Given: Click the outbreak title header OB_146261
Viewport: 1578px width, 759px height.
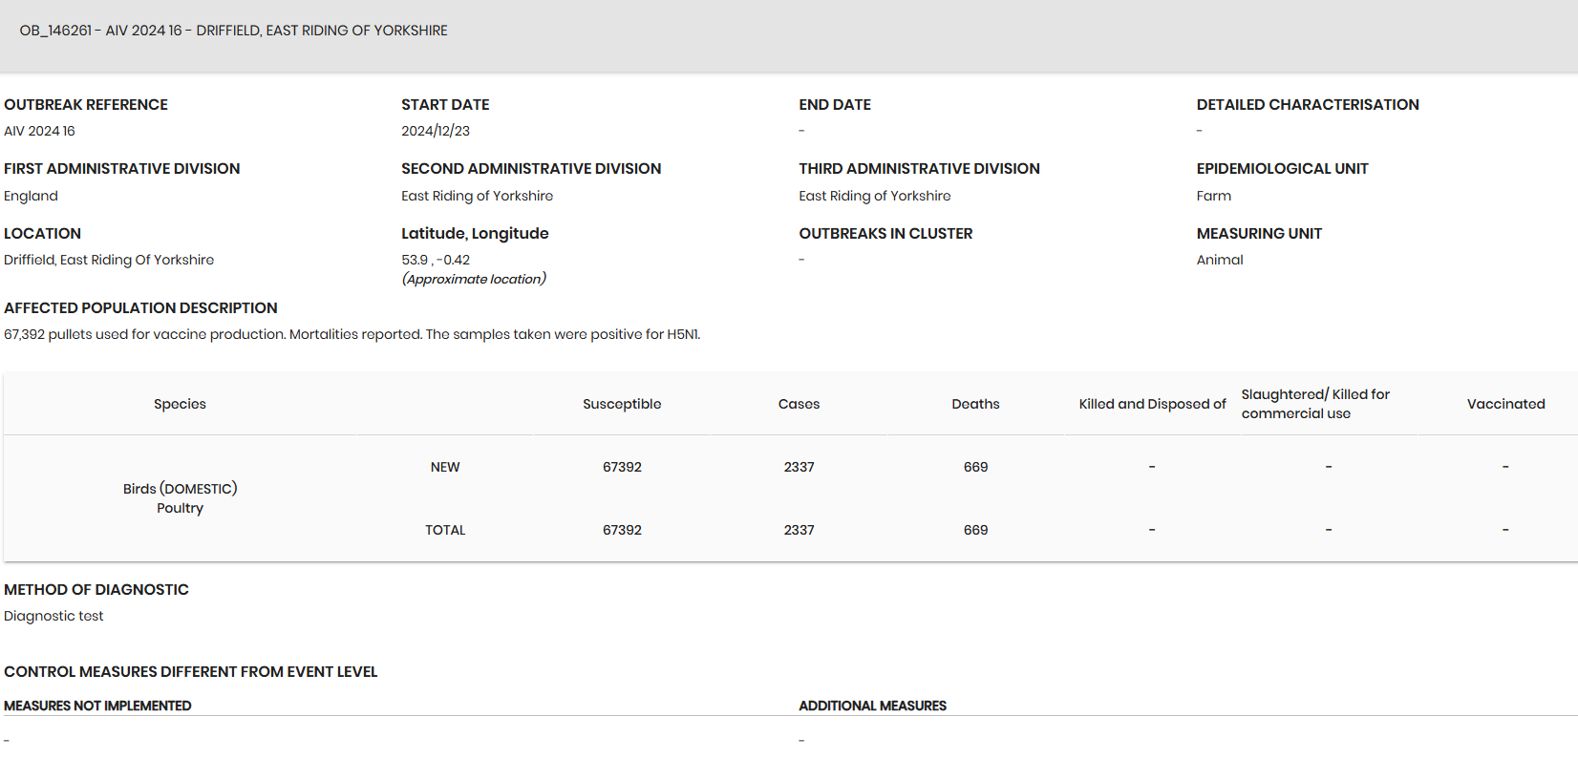Looking at the screenshot, I should (233, 31).
